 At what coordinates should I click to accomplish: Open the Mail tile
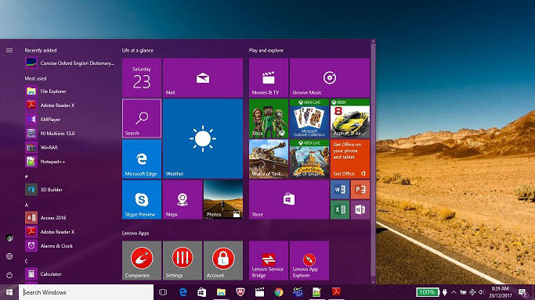tap(203, 77)
